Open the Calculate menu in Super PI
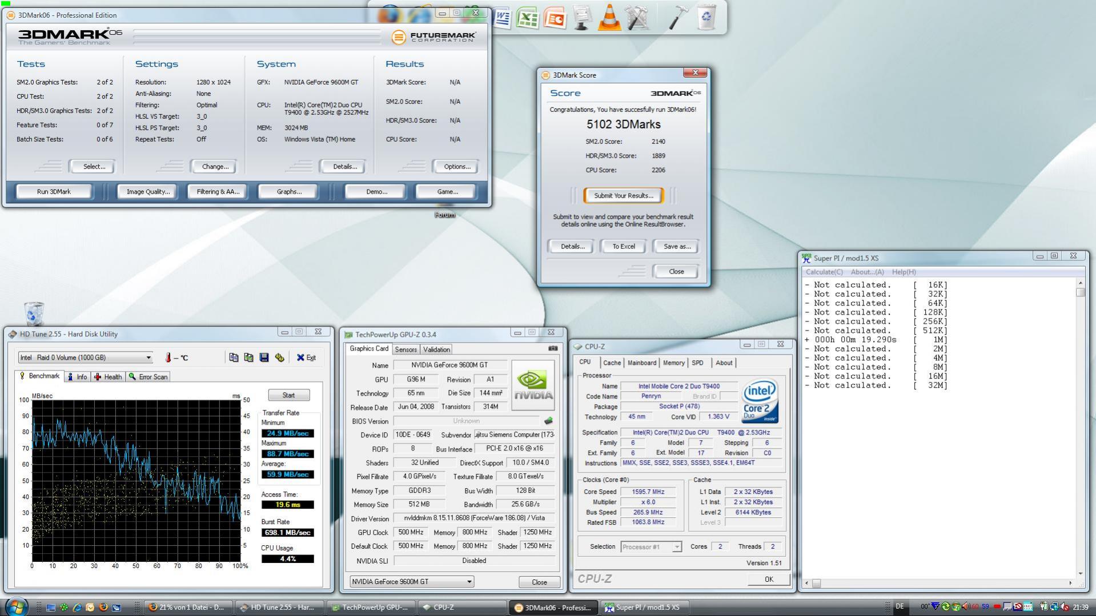 point(824,272)
